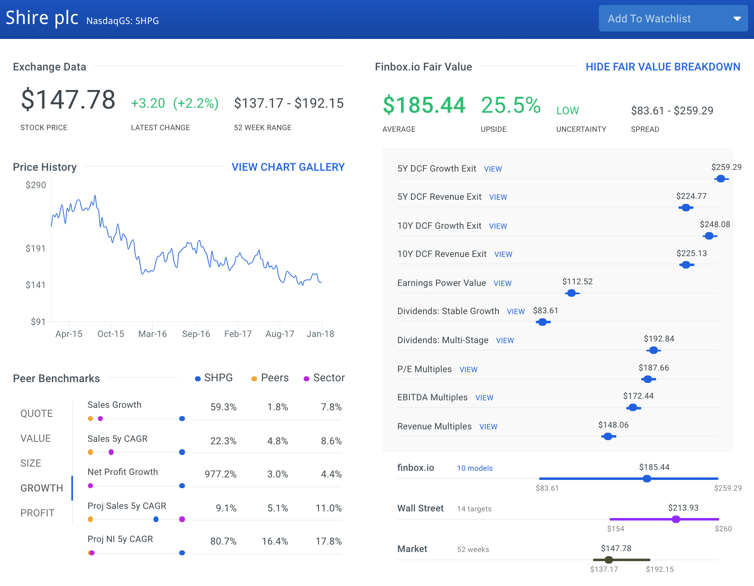The height and width of the screenshot is (586, 754).
Task: Click the $148.06 Revenue Multiples marker
Action: coord(608,436)
